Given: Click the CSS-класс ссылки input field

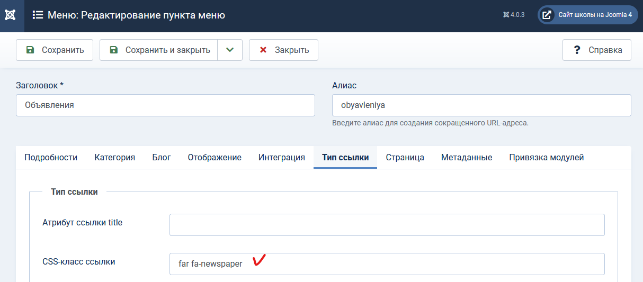Looking at the screenshot, I should 387,264.
